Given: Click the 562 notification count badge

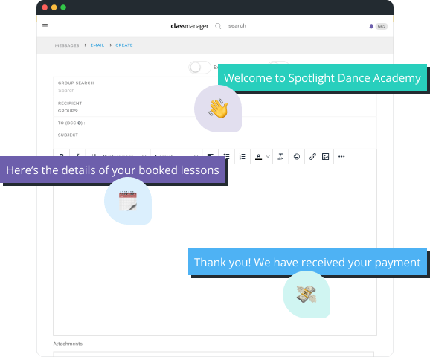Looking at the screenshot, I should (382, 27).
